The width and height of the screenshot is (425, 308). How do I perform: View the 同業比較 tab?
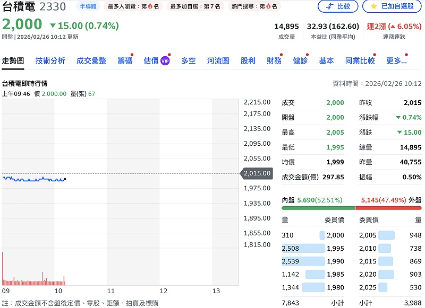pos(361,60)
